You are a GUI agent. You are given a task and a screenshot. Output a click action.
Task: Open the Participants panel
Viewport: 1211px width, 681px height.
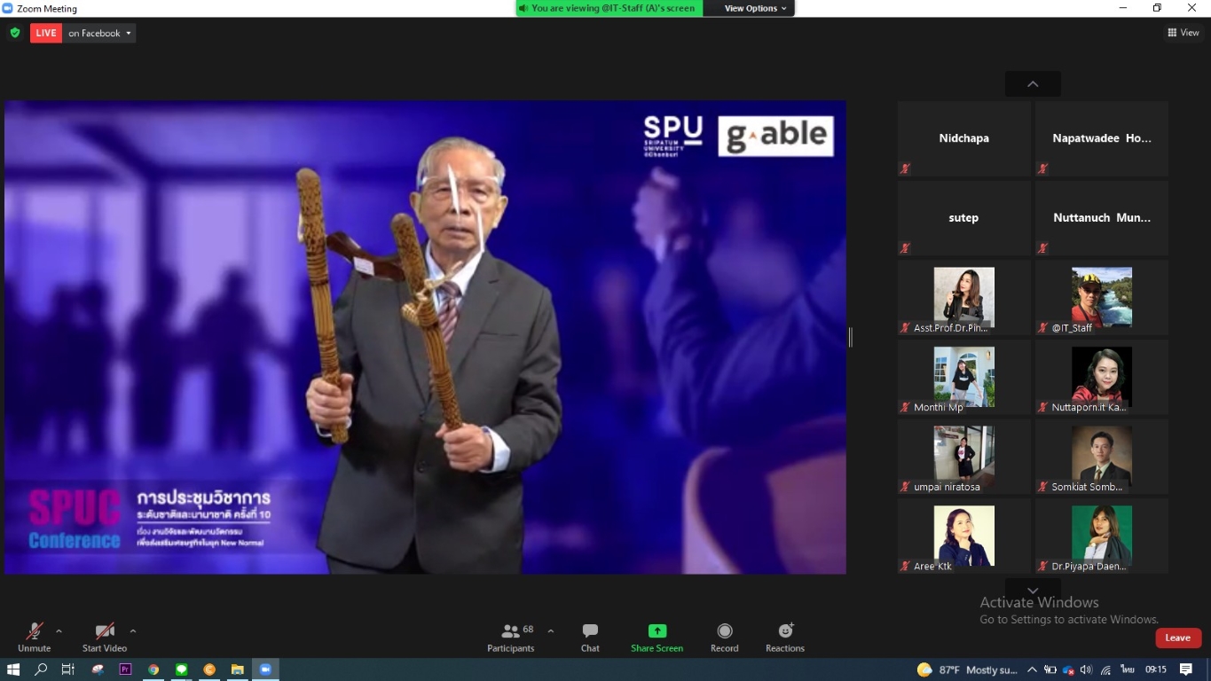pyautogui.click(x=511, y=637)
